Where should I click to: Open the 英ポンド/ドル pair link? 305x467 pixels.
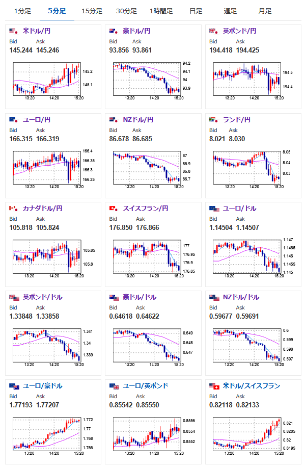(43, 297)
